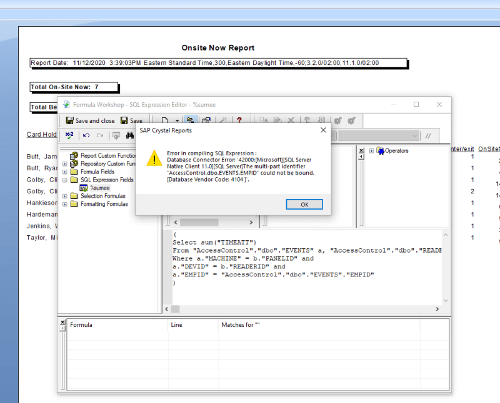
Task: Select the Formatting Formulas tree label
Action: pos(104,204)
